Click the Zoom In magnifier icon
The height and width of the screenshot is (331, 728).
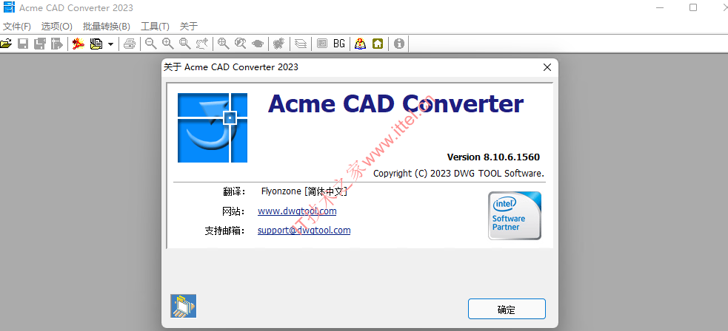click(167, 44)
